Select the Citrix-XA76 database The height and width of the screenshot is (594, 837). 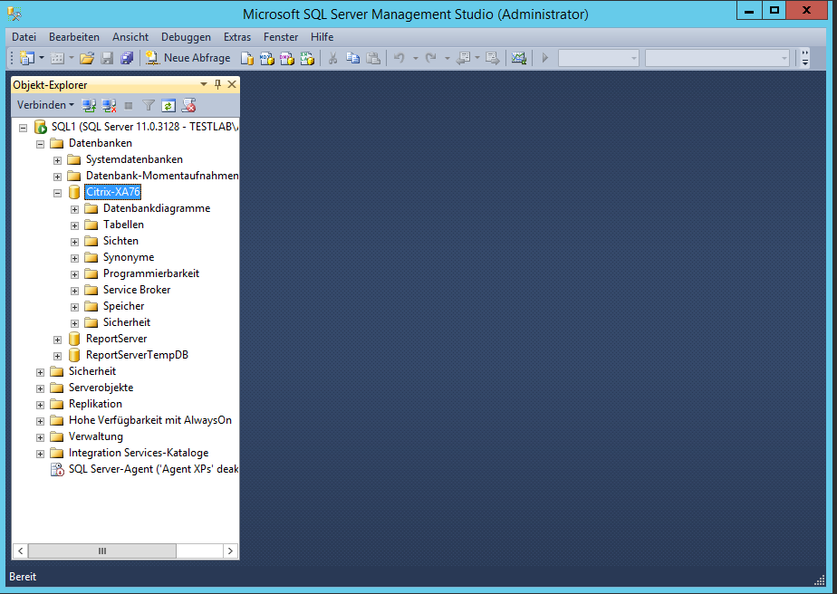113,192
